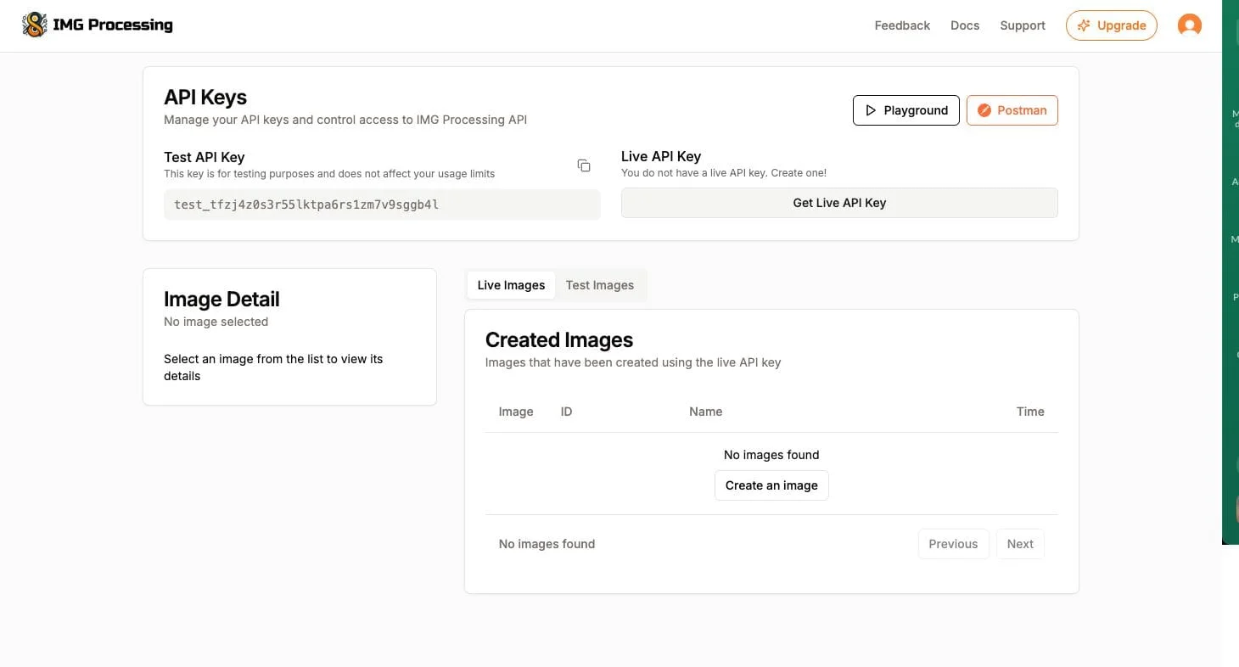
Task: Expand the collapsed green sidebar on the right
Action: [1230, 297]
